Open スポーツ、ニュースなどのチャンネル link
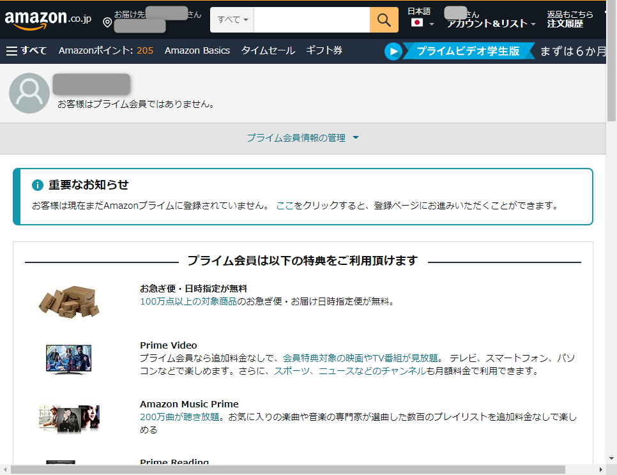The image size is (617, 475). pyautogui.click(x=349, y=371)
